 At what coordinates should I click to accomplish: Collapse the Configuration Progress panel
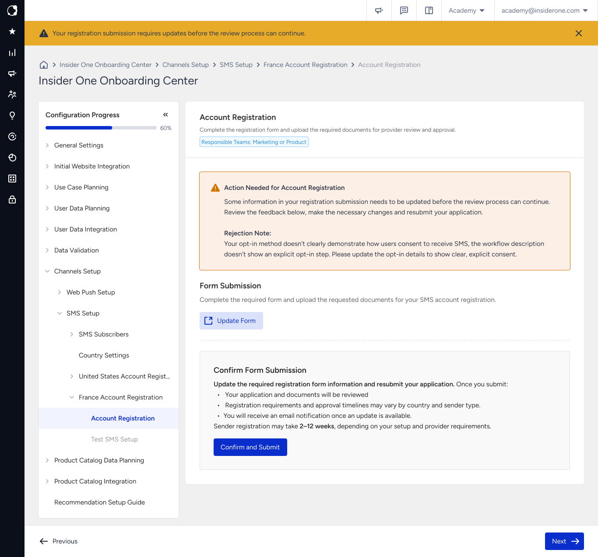pos(165,115)
